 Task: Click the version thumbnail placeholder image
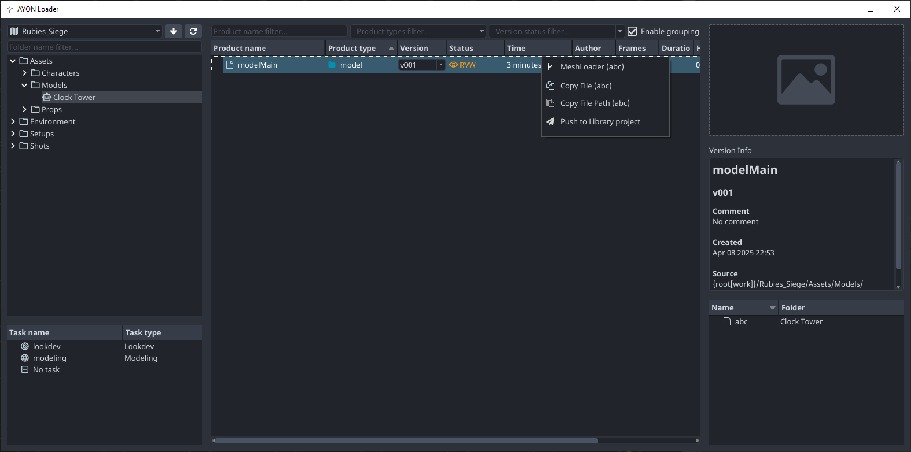[x=806, y=80]
